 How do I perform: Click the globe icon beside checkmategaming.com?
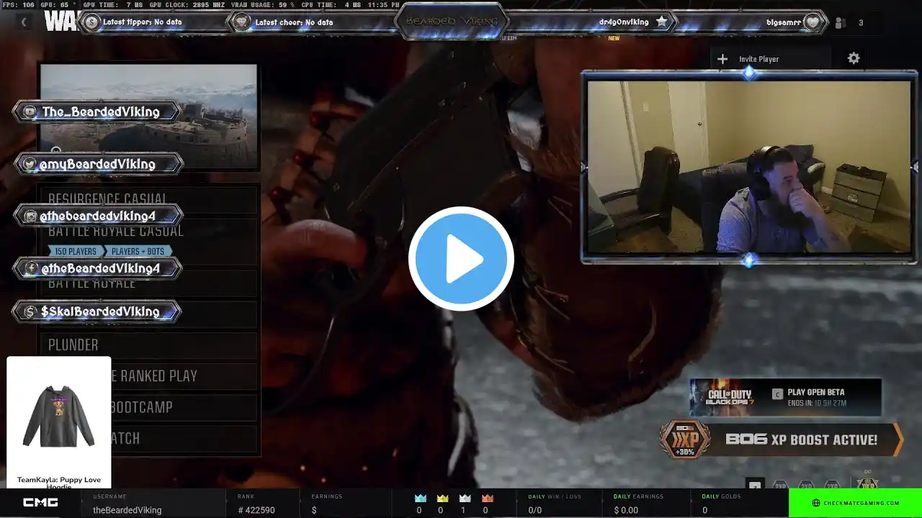click(816, 503)
